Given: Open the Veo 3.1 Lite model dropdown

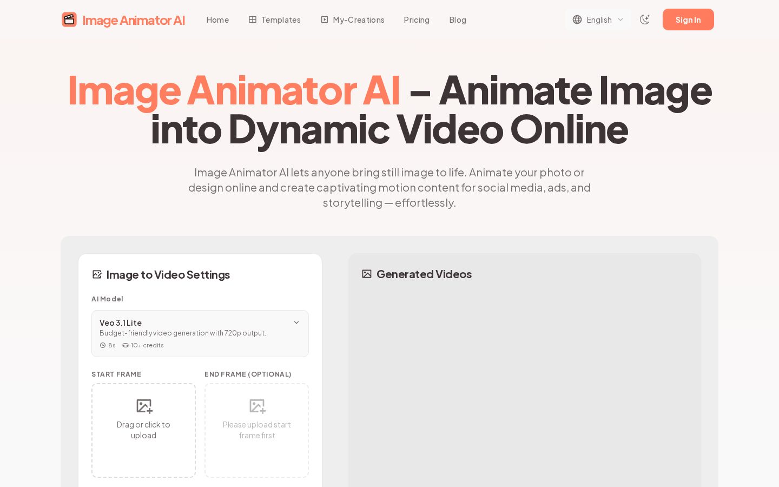Looking at the screenshot, I should [x=200, y=333].
